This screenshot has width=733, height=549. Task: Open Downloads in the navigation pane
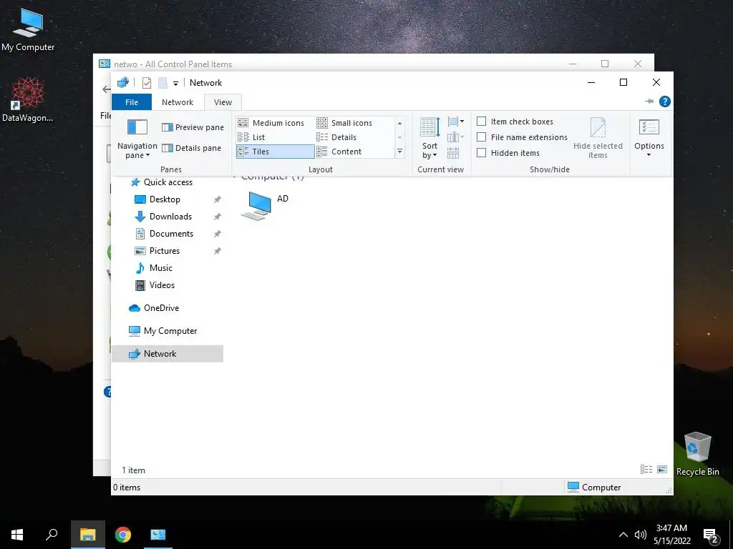click(170, 217)
